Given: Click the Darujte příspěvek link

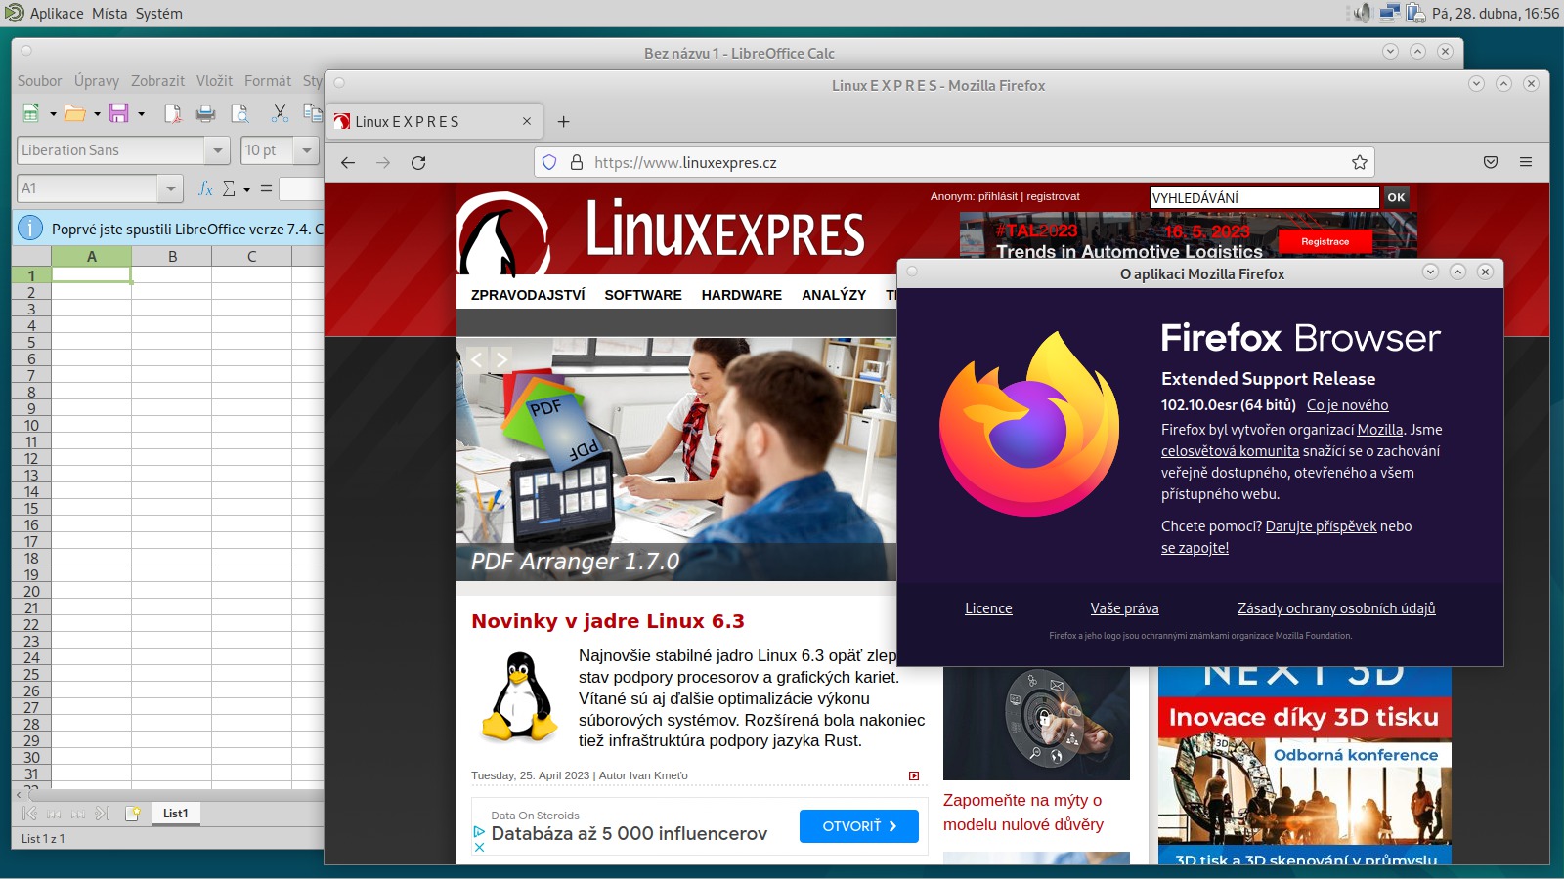Looking at the screenshot, I should [1321, 526].
